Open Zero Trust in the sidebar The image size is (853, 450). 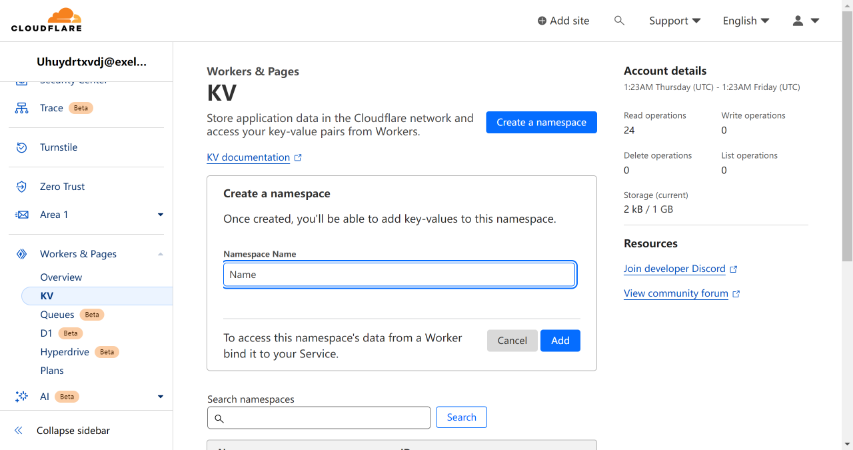[63, 187]
